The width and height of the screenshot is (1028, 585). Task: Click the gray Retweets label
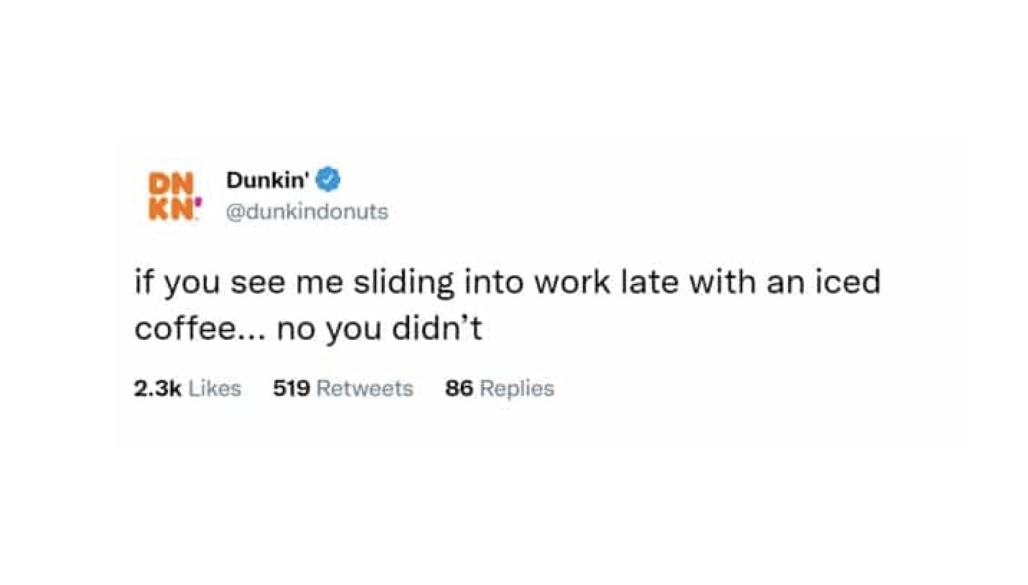365,389
